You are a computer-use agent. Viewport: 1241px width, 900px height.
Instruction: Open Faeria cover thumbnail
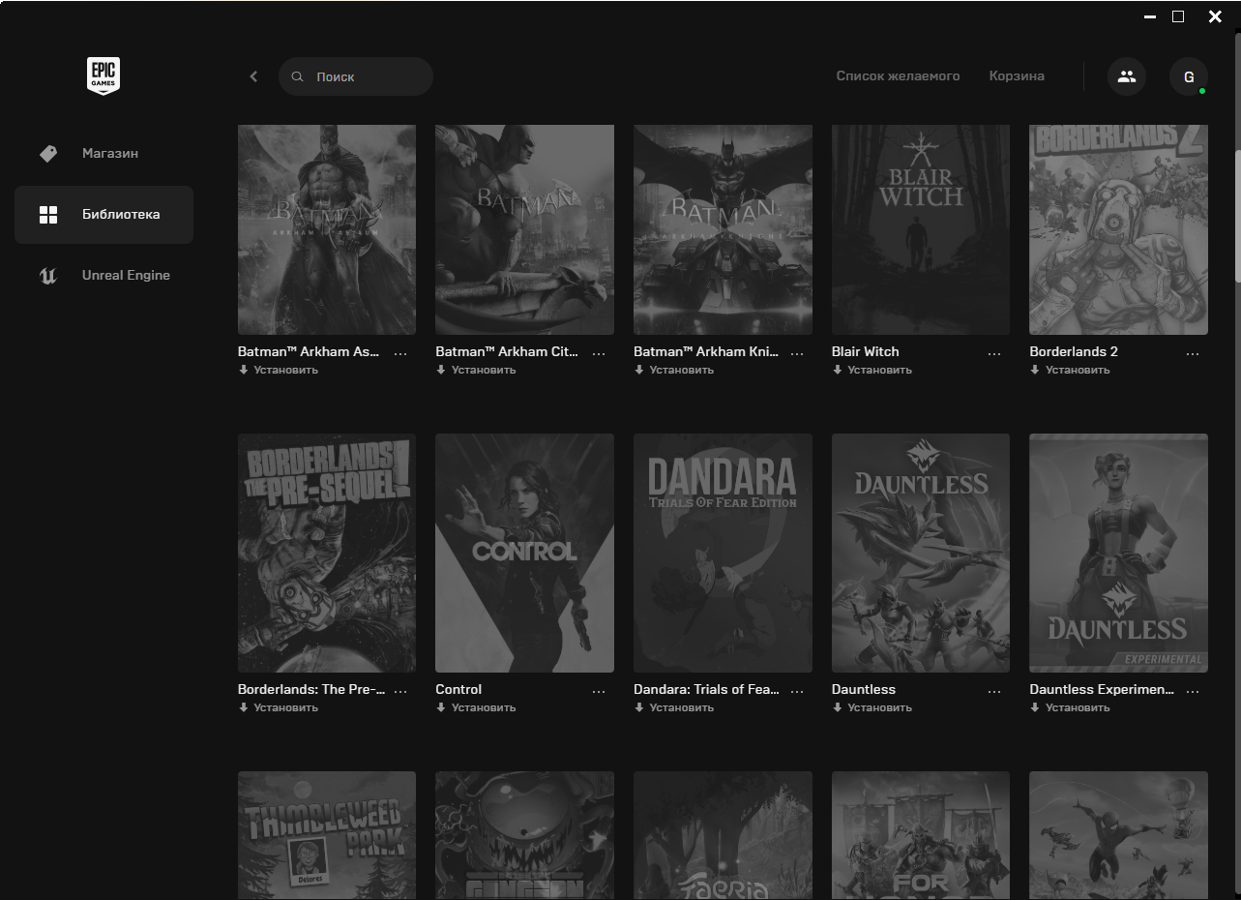tap(723, 835)
